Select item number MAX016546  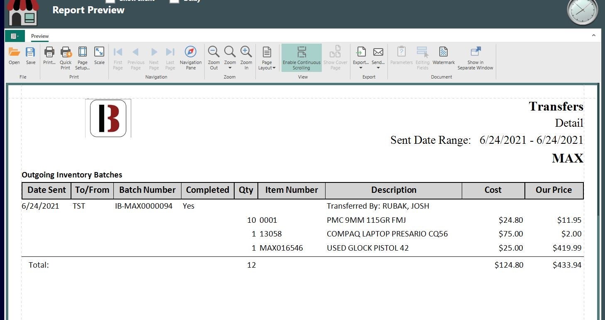tap(281, 248)
